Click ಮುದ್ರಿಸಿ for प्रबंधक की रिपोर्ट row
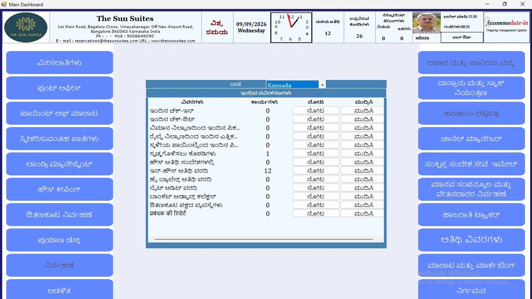 pyautogui.click(x=362, y=214)
